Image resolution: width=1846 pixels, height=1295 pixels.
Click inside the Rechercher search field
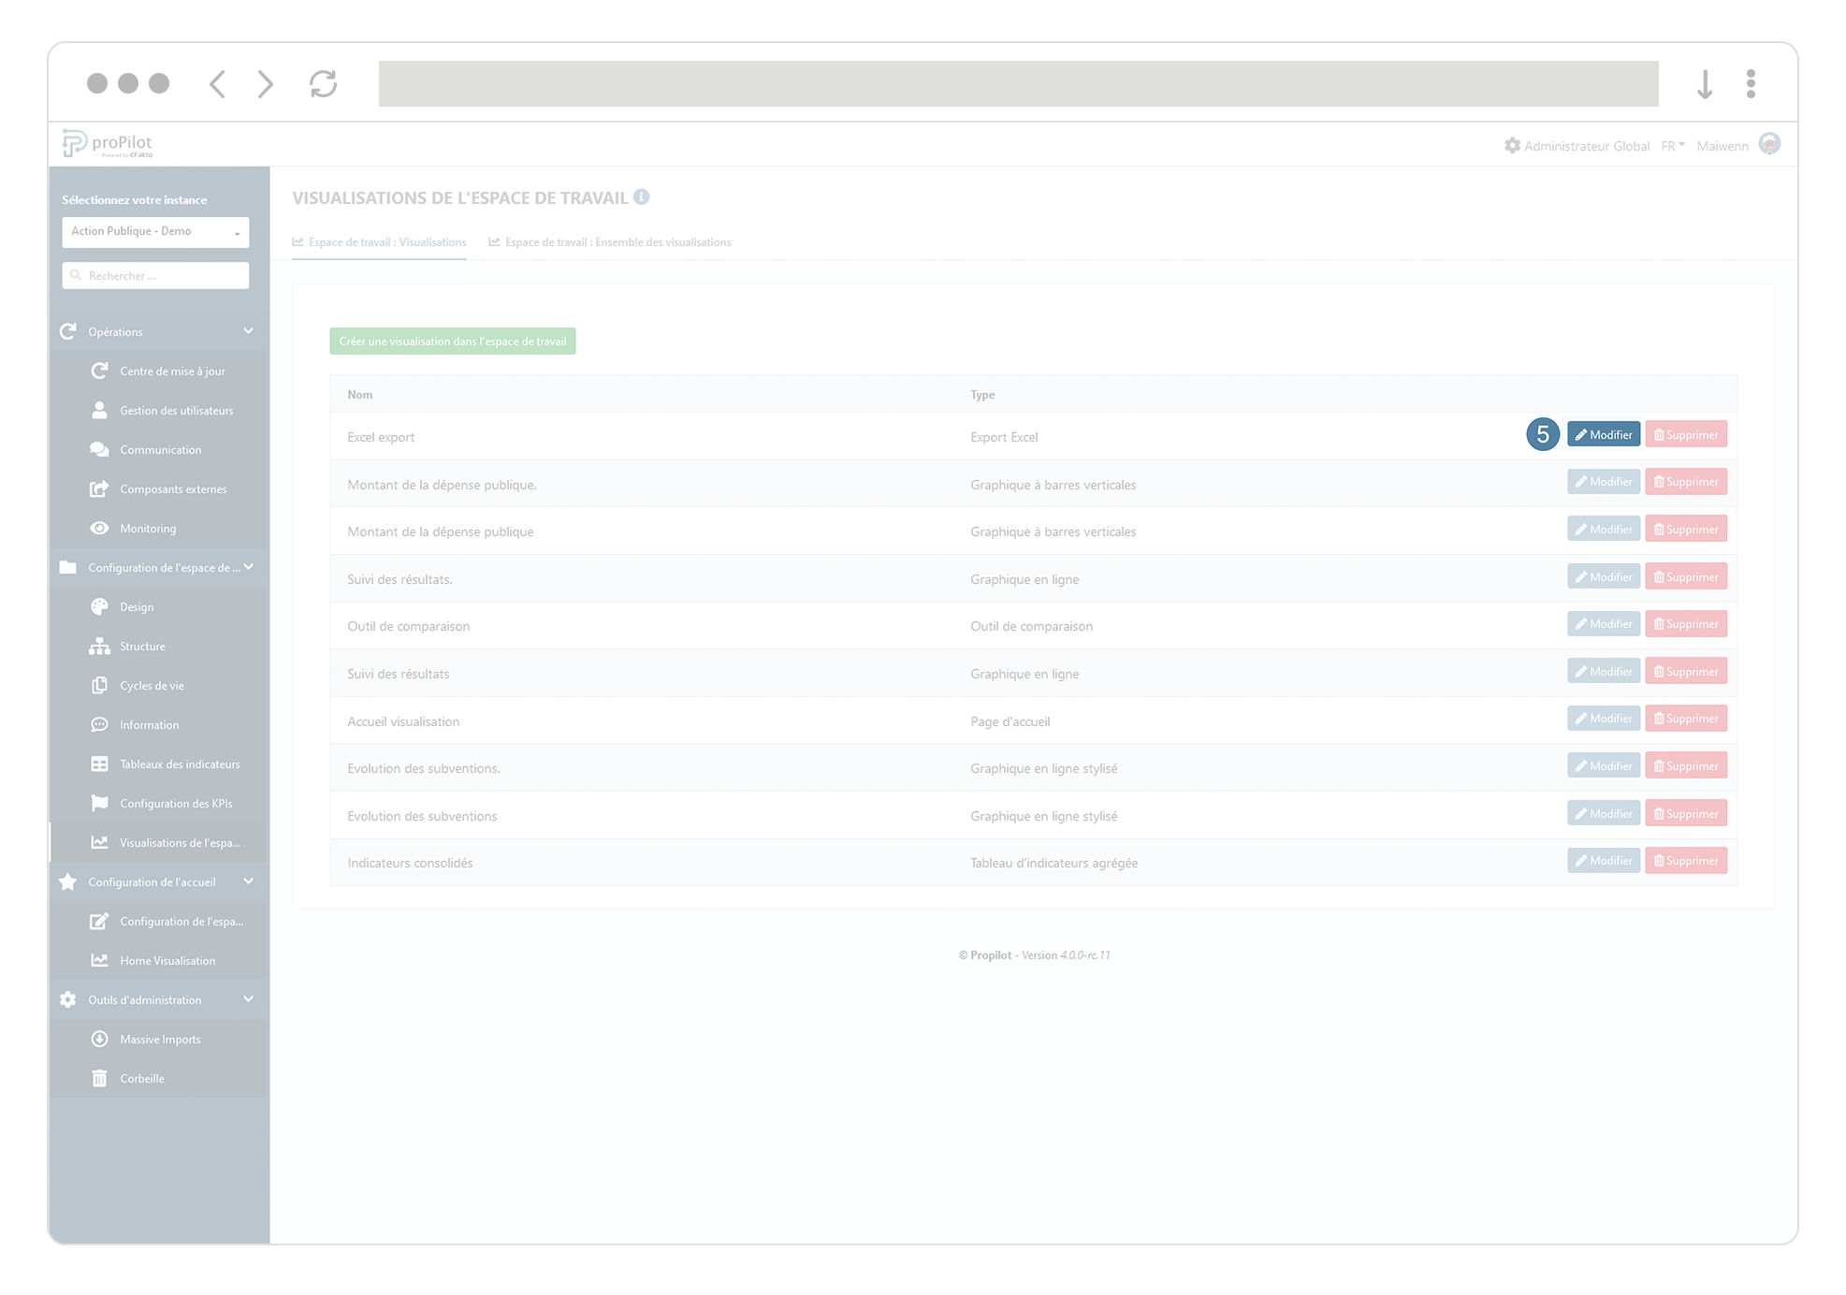[x=155, y=275]
